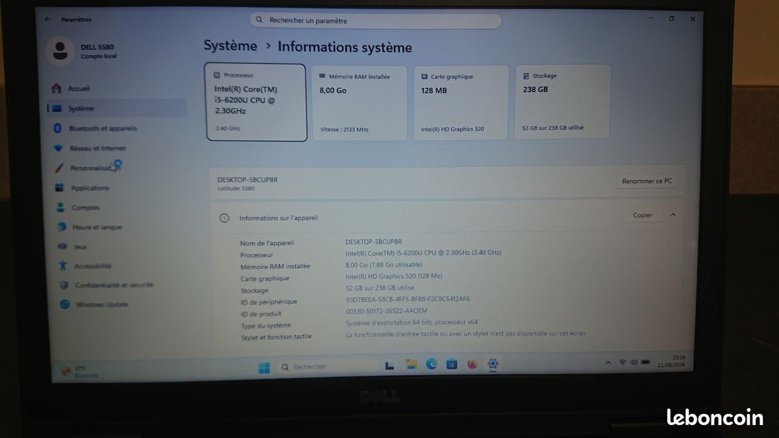Click the home icon next to Accueil
This screenshot has height=438, width=779.
56,88
